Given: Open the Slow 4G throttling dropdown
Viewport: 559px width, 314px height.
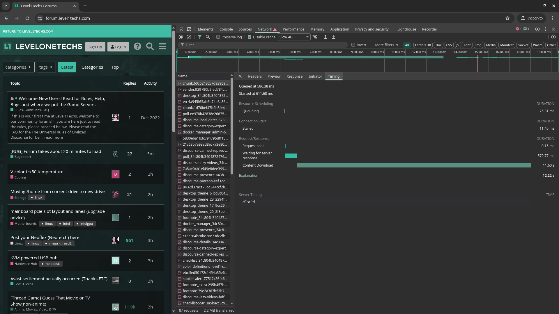Looking at the screenshot, I should 293,37.
